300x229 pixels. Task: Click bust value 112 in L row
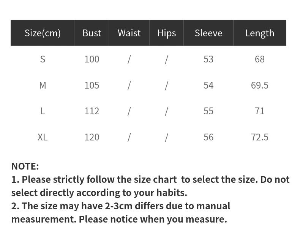point(92,111)
